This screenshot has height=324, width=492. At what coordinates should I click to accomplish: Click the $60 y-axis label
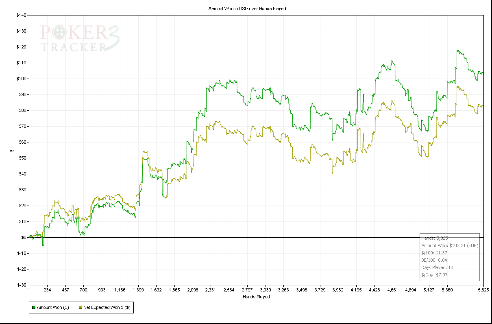[x=22, y=142]
